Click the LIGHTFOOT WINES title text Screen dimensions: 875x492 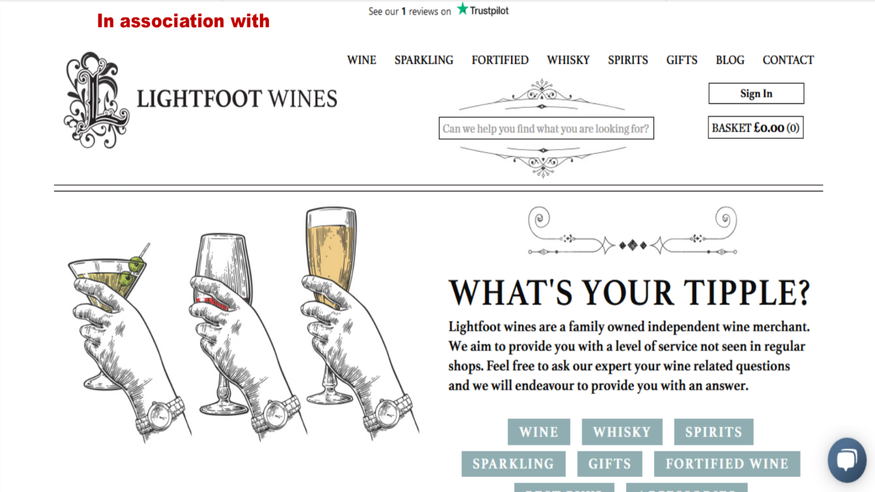tap(237, 99)
